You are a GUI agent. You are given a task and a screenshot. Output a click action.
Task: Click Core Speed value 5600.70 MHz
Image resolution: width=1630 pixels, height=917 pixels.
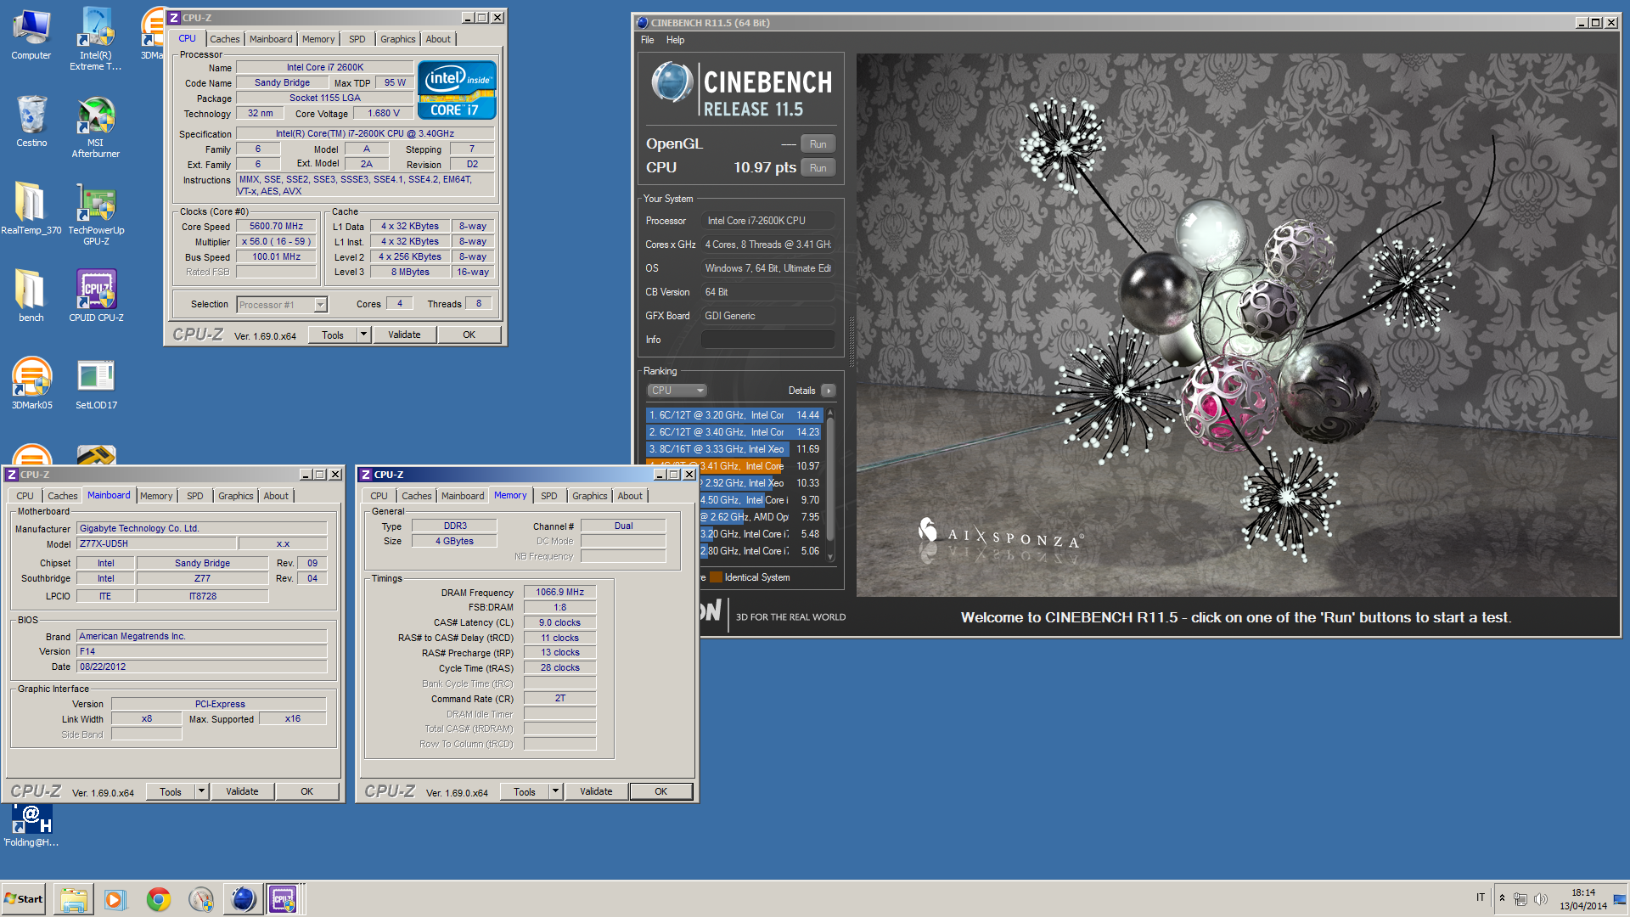pos(277,227)
